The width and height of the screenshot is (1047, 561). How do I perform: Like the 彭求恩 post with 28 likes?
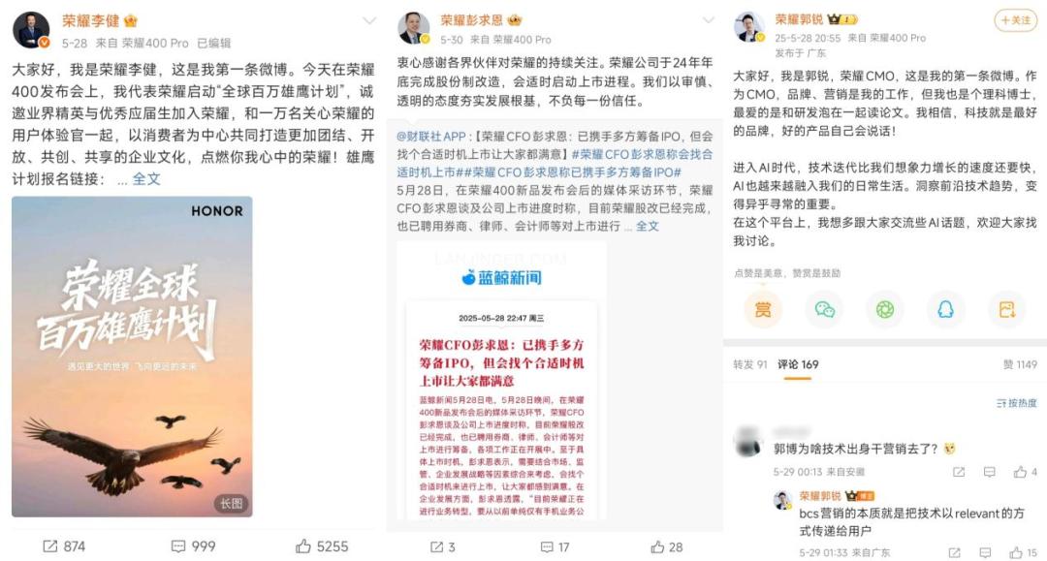point(666,547)
